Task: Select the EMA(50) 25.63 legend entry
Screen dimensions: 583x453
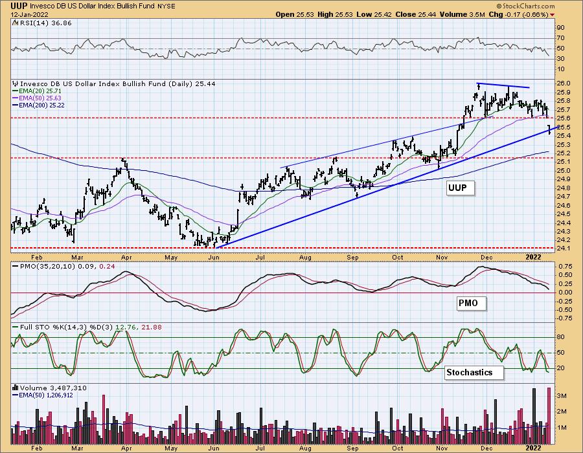Action: tap(37, 98)
